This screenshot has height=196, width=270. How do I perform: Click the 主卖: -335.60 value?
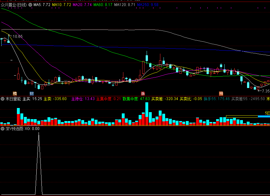[x=55, y=99]
